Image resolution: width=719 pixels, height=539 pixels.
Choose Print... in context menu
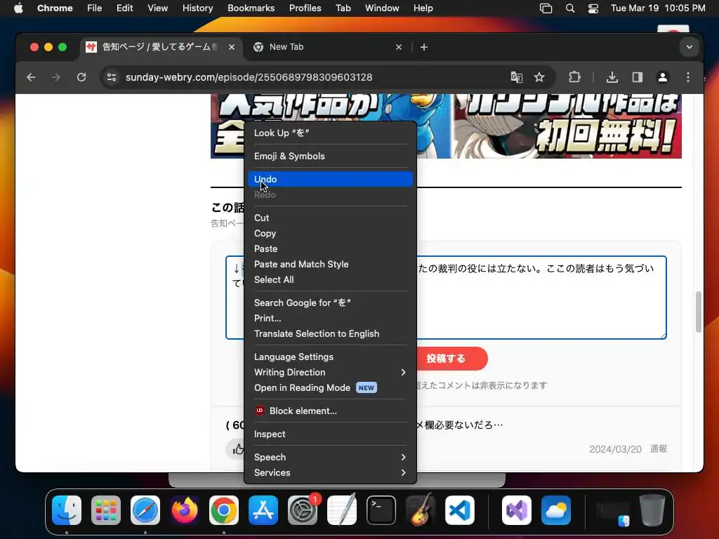pyautogui.click(x=330, y=319)
